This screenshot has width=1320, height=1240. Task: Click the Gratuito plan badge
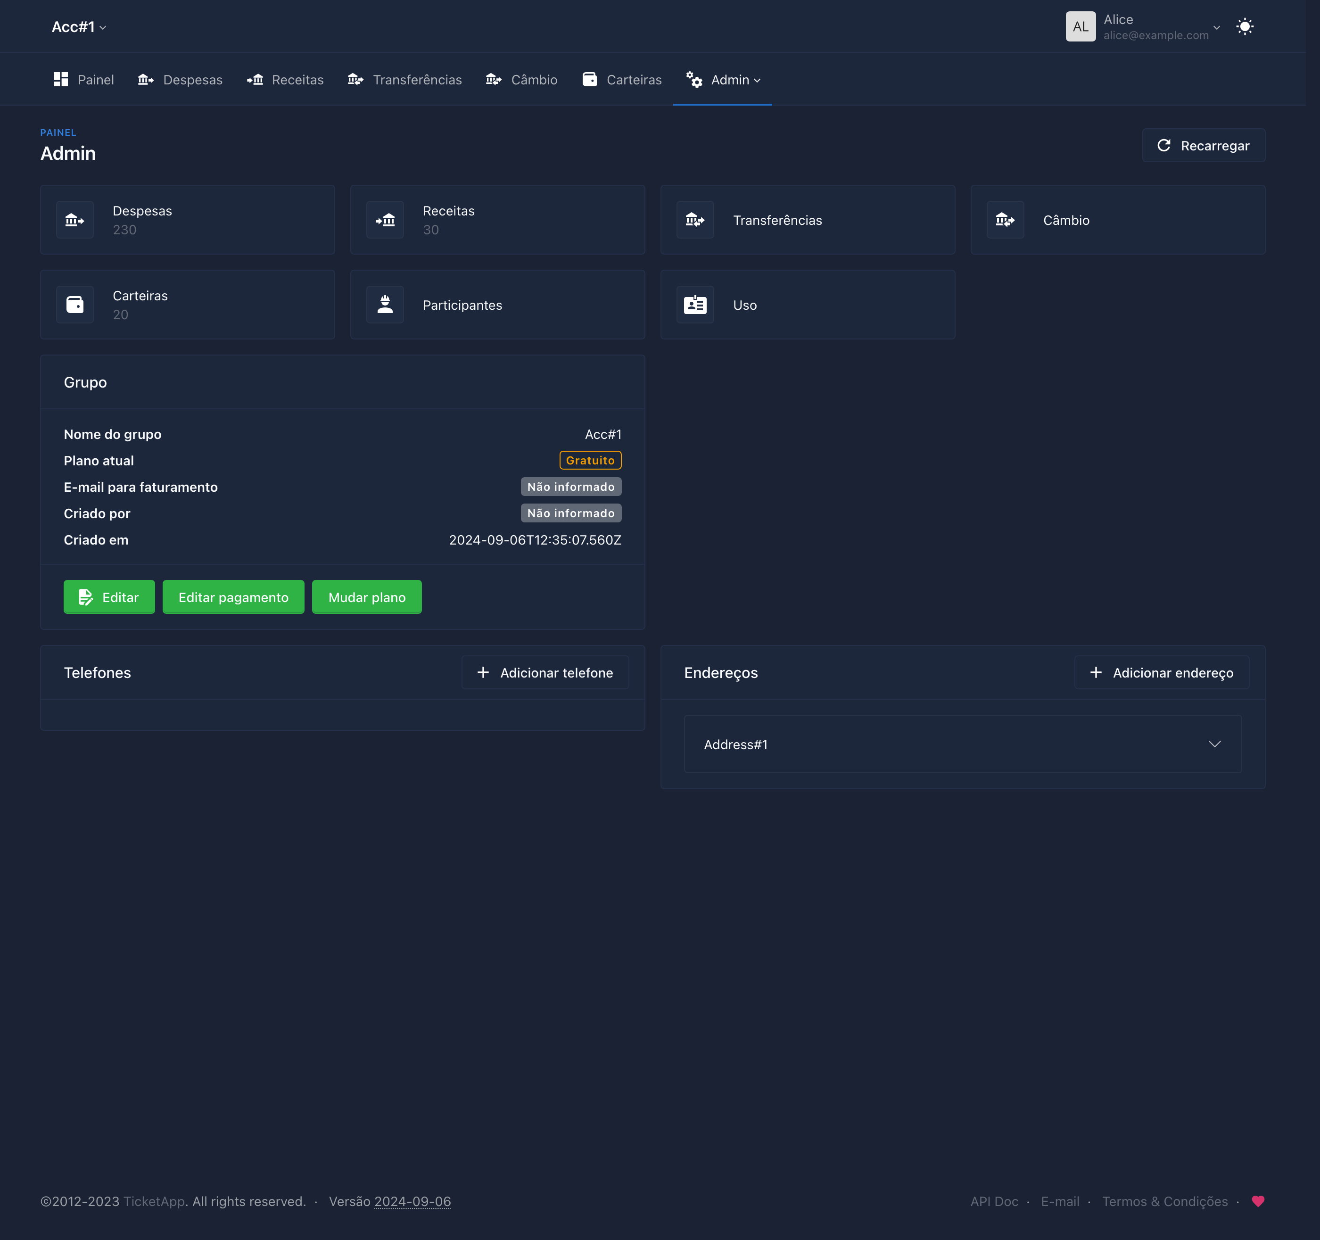[x=590, y=460]
